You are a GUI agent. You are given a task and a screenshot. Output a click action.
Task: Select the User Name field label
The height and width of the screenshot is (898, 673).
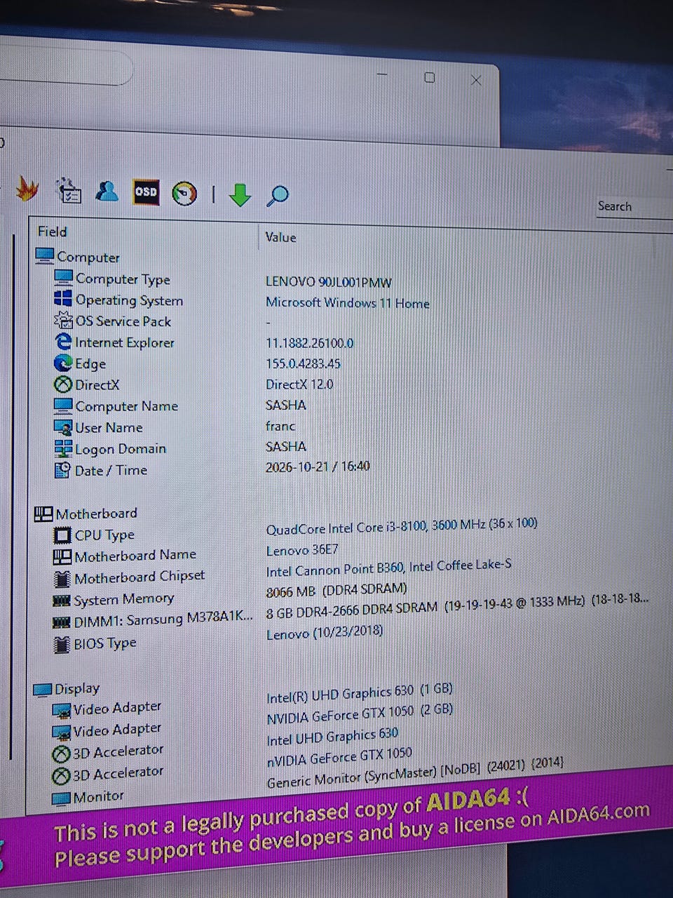pos(109,427)
